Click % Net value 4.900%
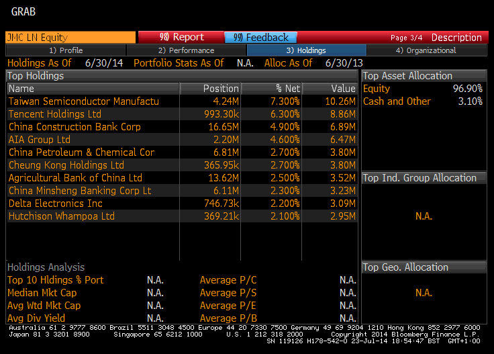The image size is (494, 354). point(285,127)
